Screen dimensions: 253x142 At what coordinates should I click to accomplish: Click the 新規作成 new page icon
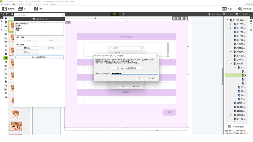5,9
